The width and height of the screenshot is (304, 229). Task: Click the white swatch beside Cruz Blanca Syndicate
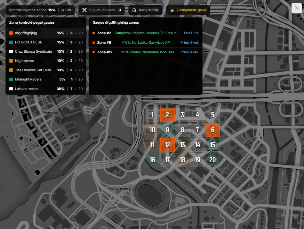click(x=11, y=51)
